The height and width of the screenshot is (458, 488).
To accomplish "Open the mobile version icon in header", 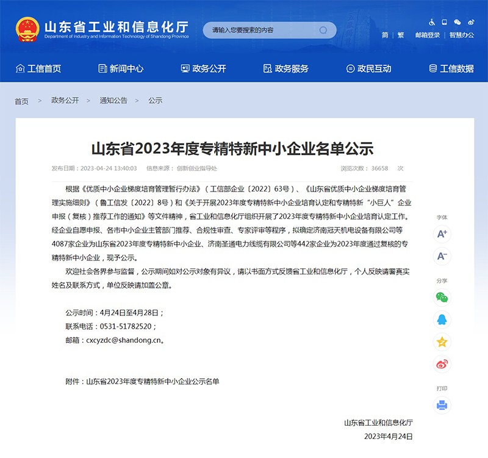I will pos(445,22).
